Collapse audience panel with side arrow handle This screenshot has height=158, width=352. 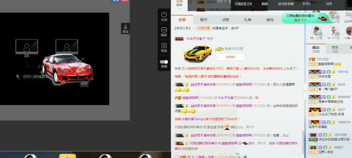[304, 91]
